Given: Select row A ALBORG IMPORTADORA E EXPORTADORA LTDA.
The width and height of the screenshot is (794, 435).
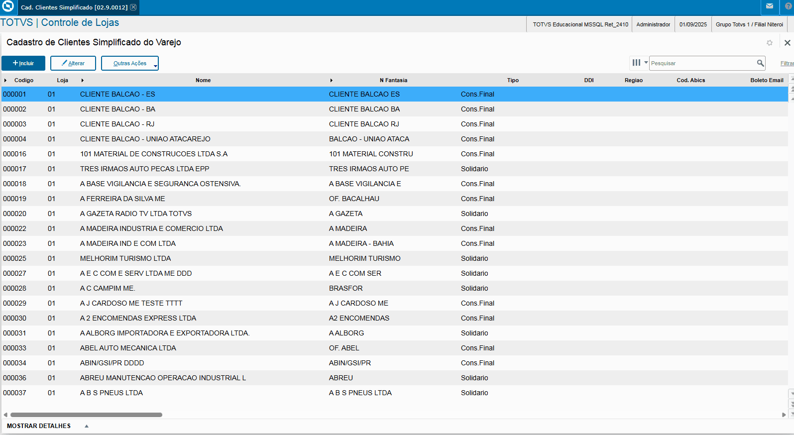Looking at the screenshot, I should [x=395, y=333].
